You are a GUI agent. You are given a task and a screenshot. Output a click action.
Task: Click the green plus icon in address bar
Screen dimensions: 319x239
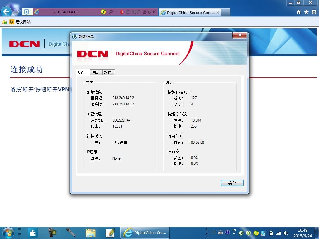click(x=103, y=12)
